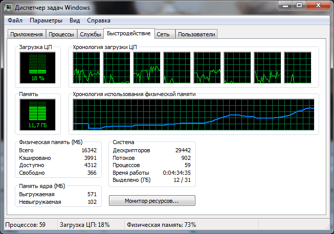The width and height of the screenshot is (334, 234).
Task: Open the Параметры menu
Action: tap(46, 20)
